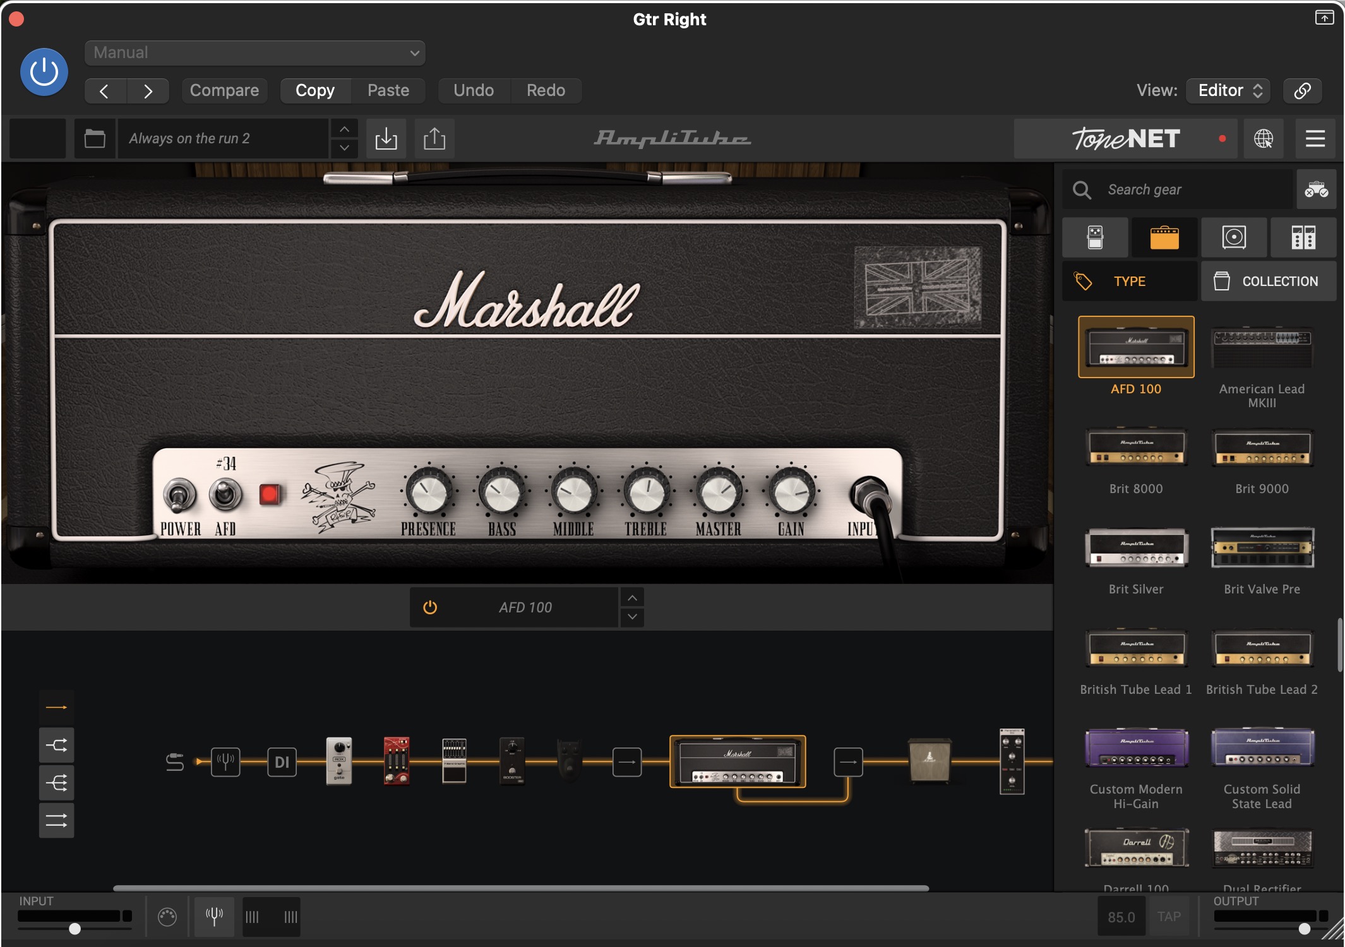
Task: Switch to previous amp model up arrow
Action: point(632,597)
